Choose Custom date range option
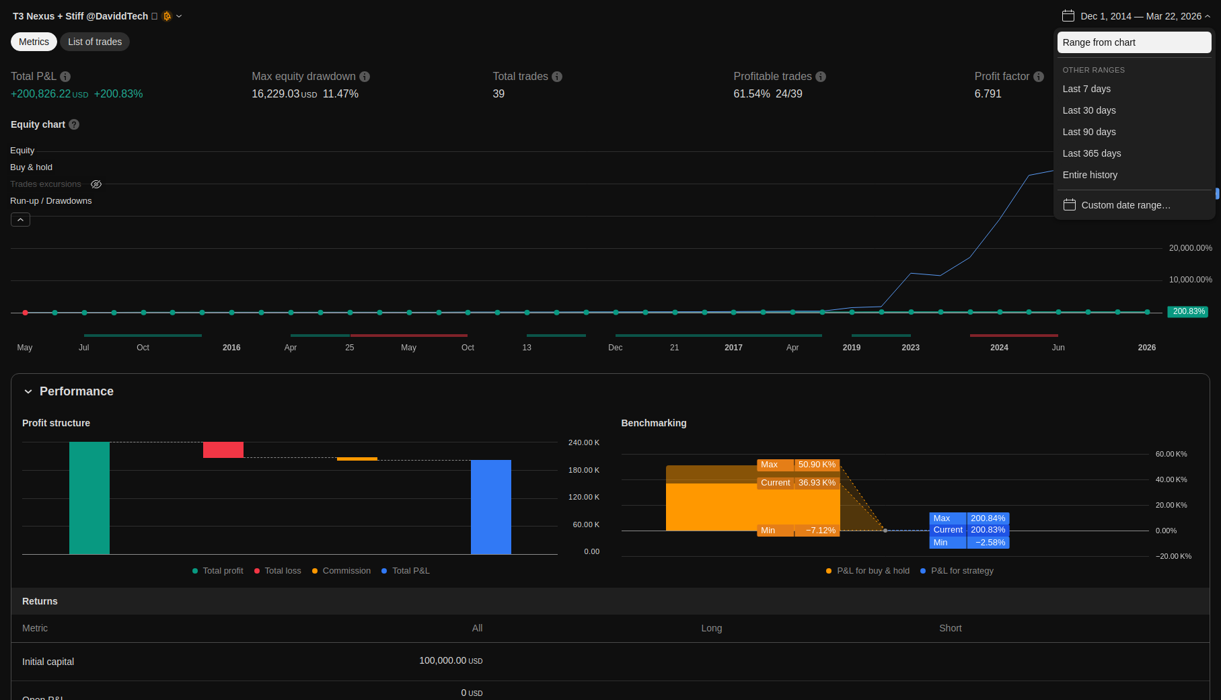1221x700 pixels. click(x=1125, y=205)
